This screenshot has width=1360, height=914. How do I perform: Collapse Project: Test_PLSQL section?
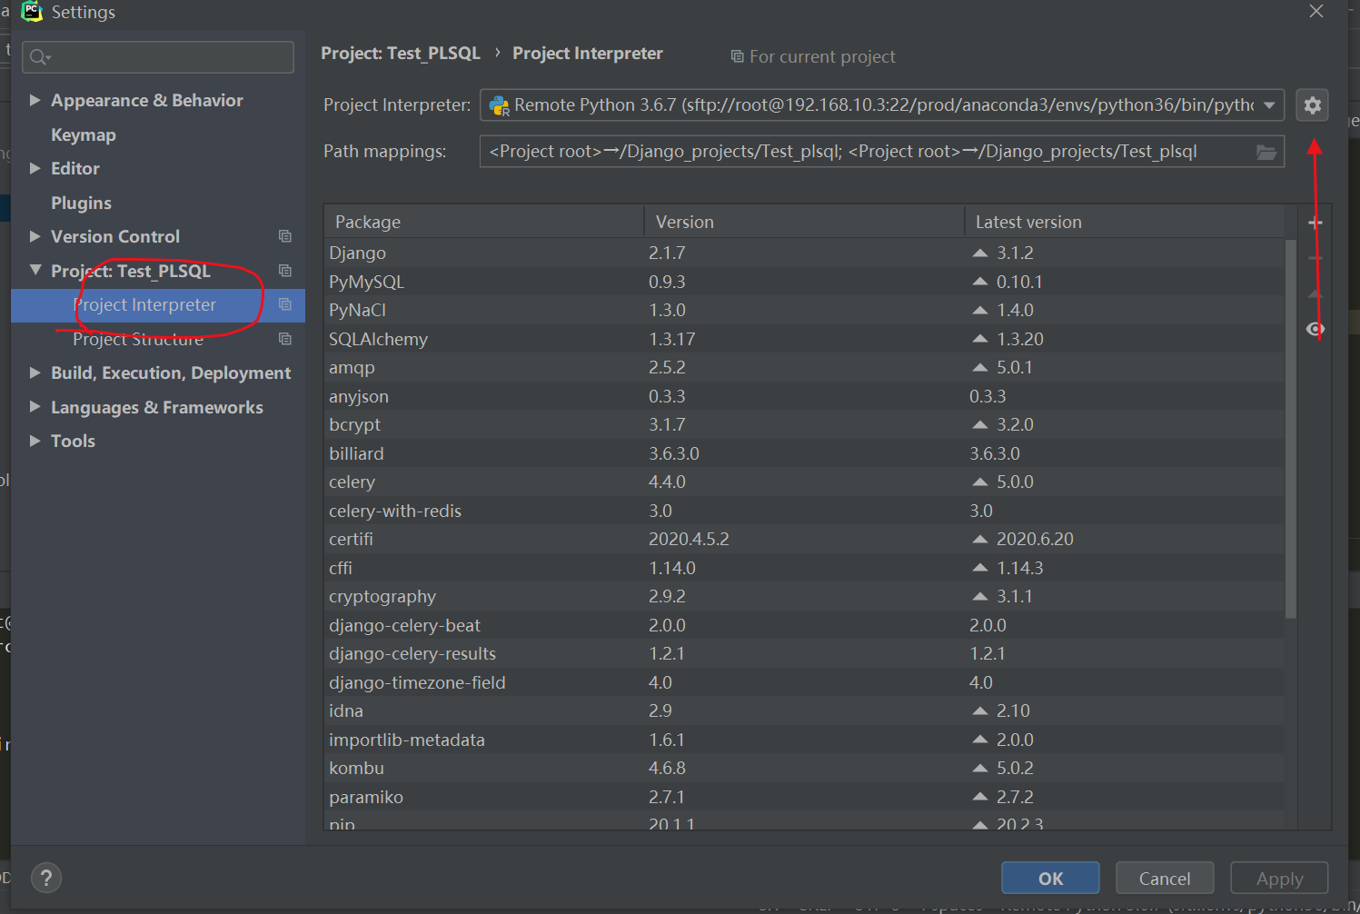(35, 270)
